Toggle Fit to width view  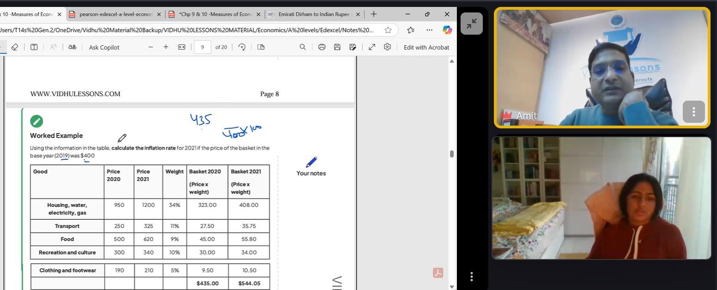tap(182, 47)
